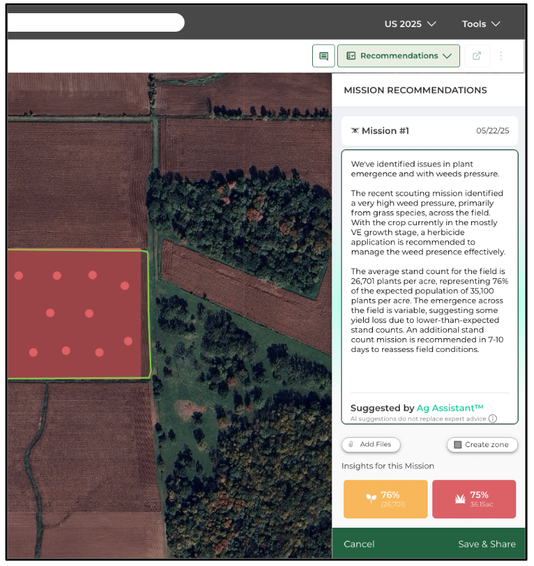Image resolution: width=534 pixels, height=566 pixels.
Task: Open the three-dot more options menu
Action: pos(501,55)
